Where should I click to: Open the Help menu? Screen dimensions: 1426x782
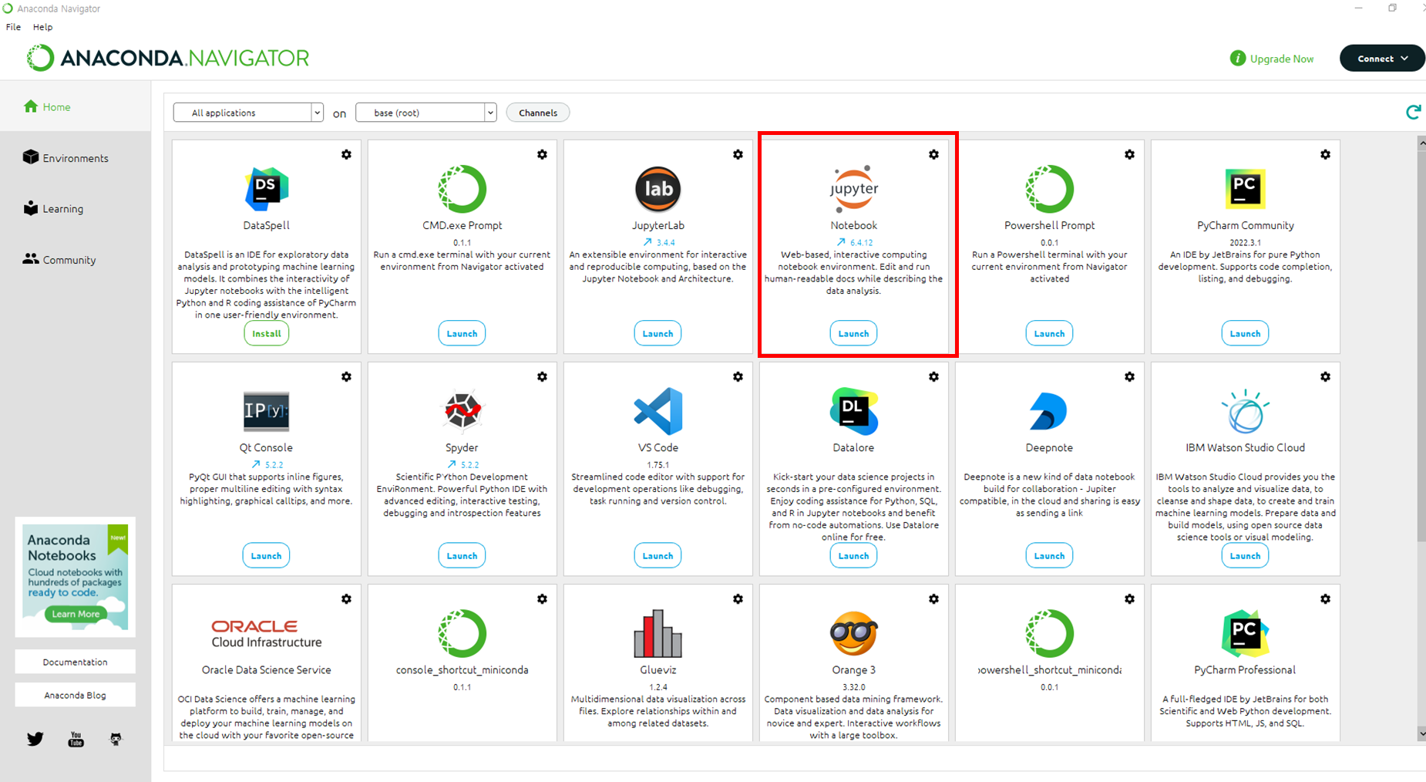(x=42, y=27)
